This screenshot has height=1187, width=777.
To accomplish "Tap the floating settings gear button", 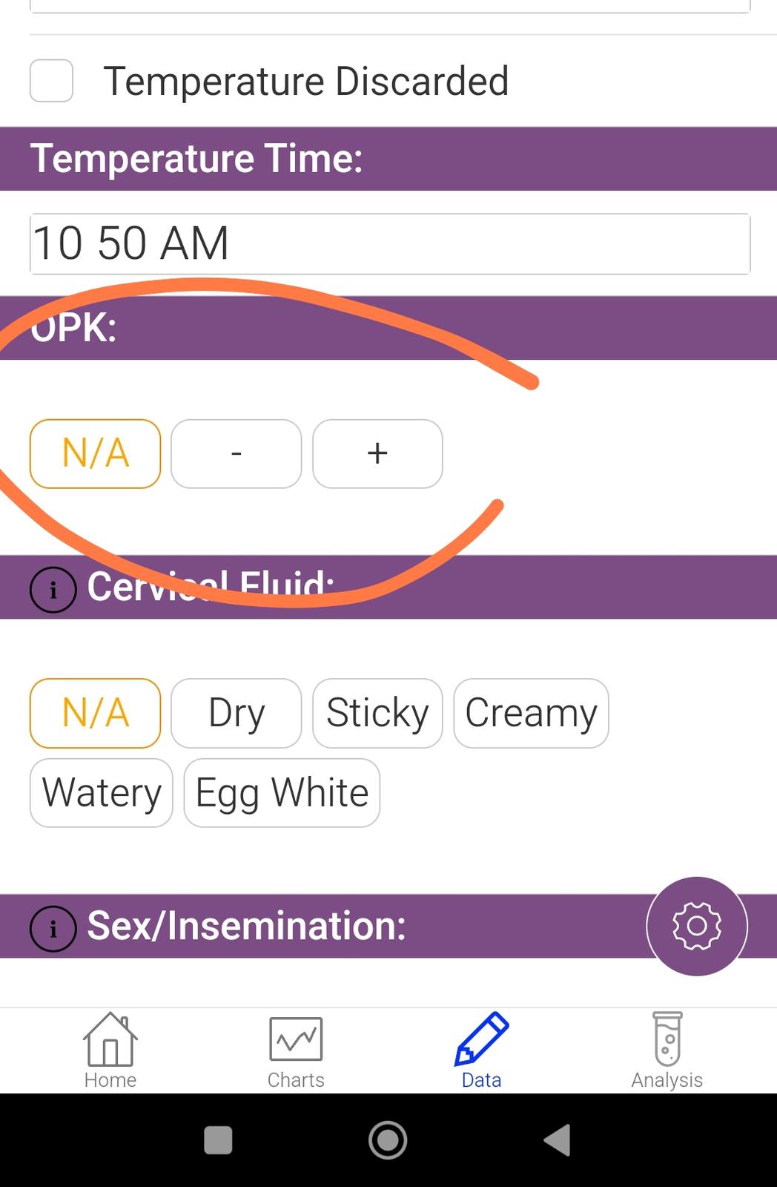I will click(x=697, y=926).
